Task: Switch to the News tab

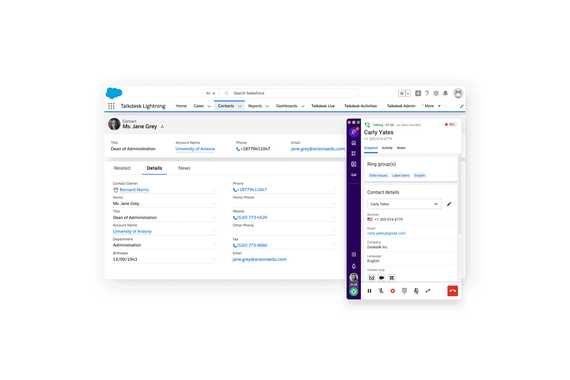Action: [x=184, y=168]
